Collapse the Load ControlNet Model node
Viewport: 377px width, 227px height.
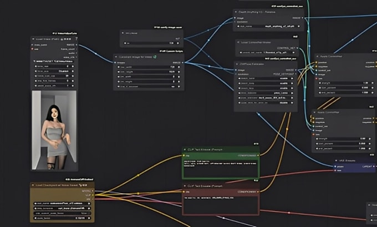pos(237,42)
